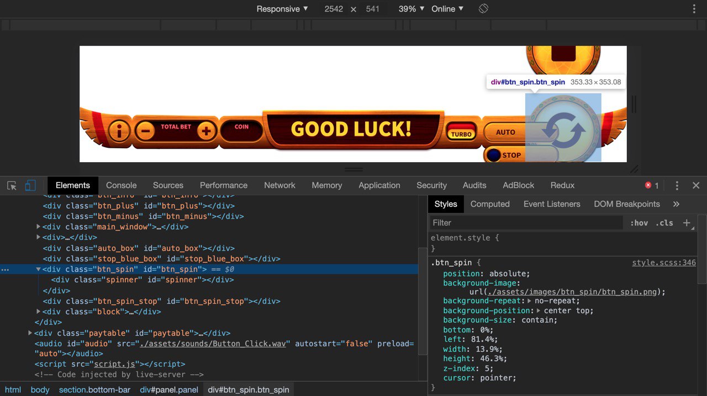707x396 pixels.
Task: Click the viewport height field 541
Action: pyautogui.click(x=373, y=9)
